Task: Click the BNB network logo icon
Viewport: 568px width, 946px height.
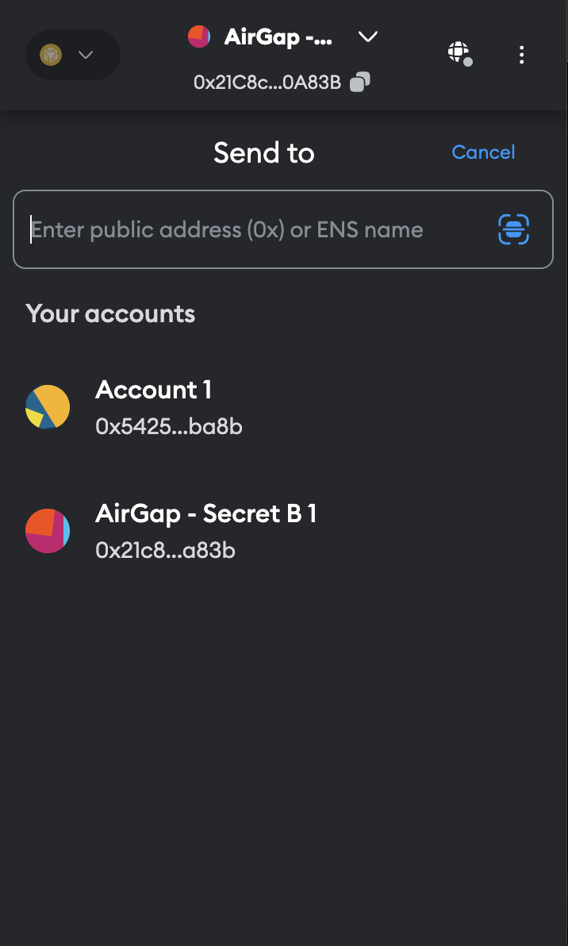Action: click(x=51, y=55)
